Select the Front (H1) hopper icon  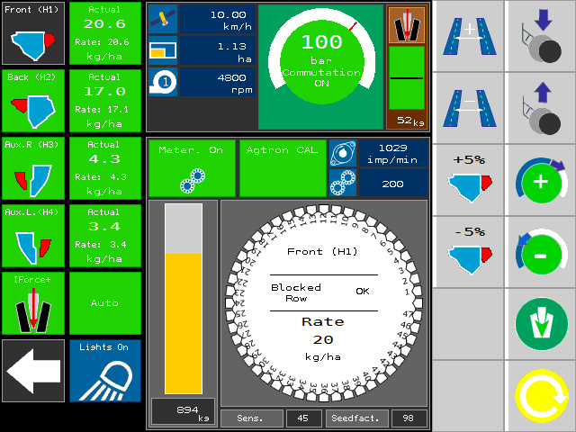point(33,33)
